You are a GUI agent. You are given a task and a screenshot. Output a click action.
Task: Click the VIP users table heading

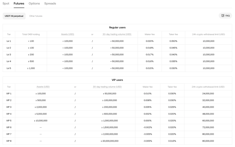117,80
